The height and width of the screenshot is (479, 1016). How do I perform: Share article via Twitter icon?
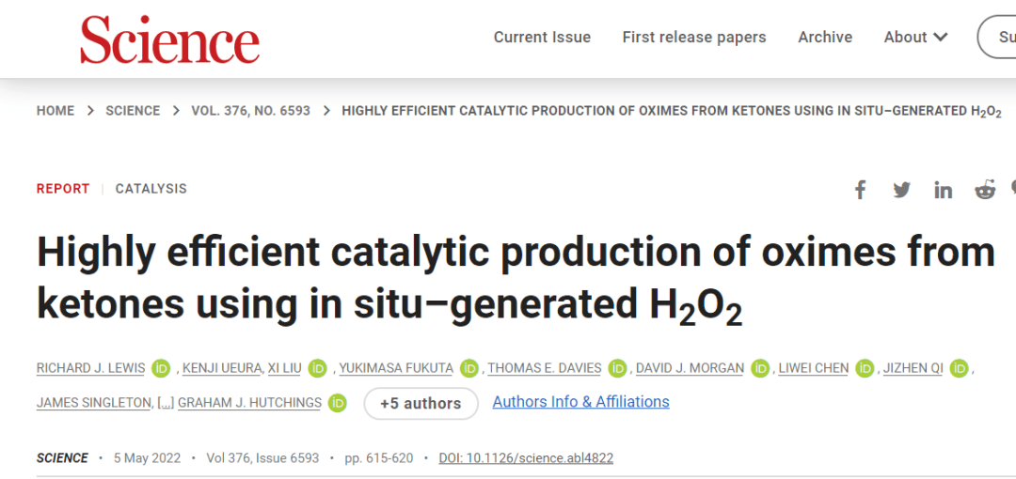click(901, 190)
